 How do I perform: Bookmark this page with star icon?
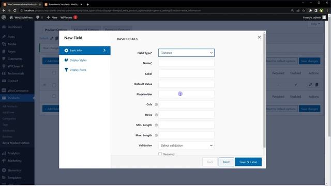(304, 10)
